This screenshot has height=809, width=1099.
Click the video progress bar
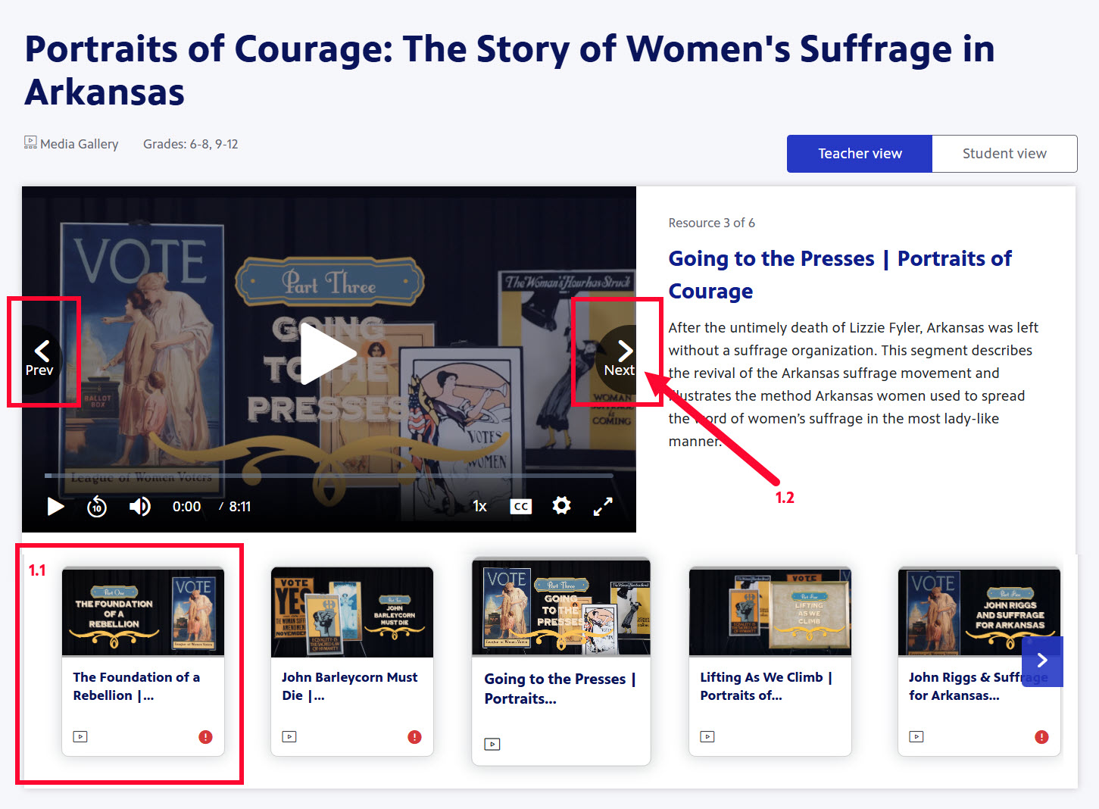329,476
